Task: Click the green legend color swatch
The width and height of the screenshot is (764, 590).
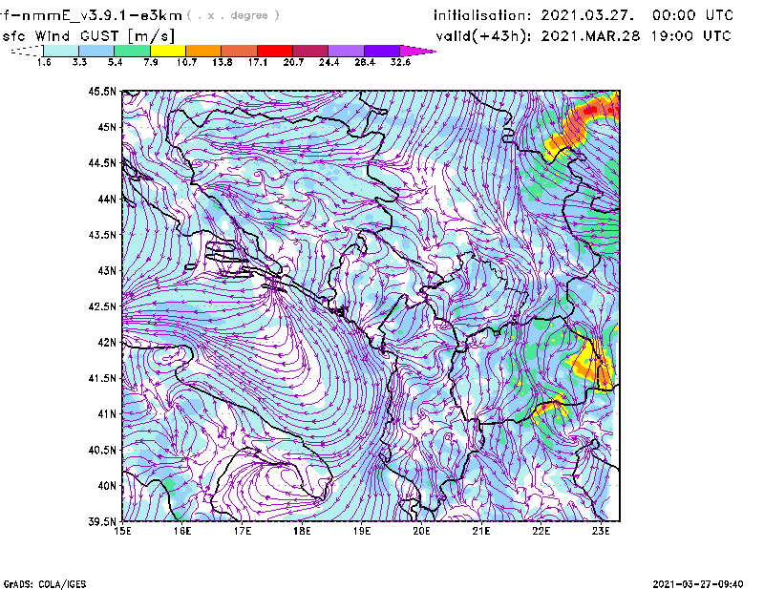Action: pyautogui.click(x=132, y=51)
